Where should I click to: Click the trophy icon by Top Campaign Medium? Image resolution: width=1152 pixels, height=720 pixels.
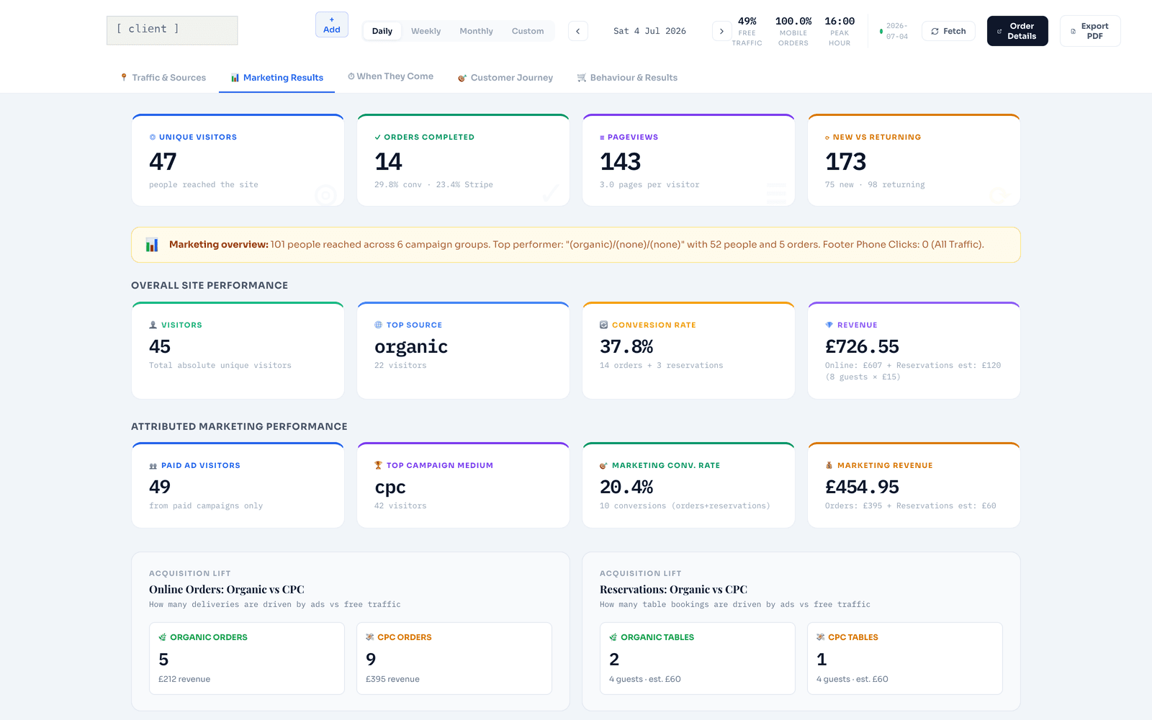point(378,465)
